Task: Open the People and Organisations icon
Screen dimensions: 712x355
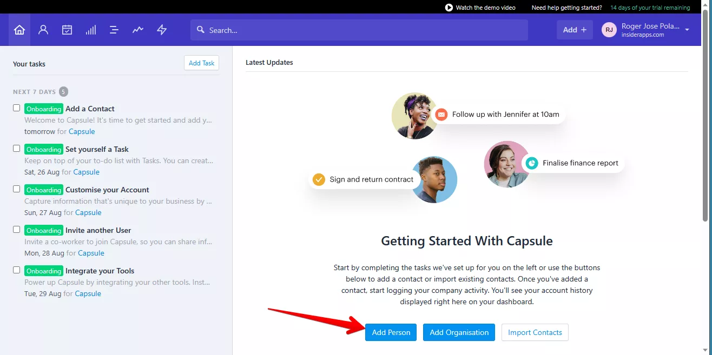Action: 43,30
